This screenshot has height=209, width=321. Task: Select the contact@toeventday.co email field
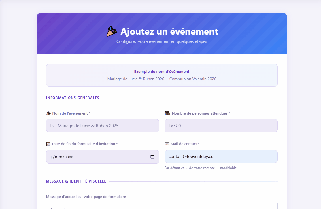click(x=221, y=156)
